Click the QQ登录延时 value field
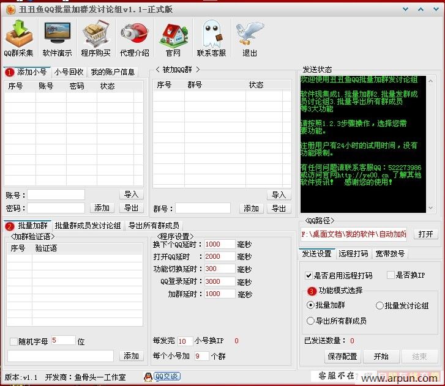The height and width of the screenshot is (386, 445). pyautogui.click(x=220, y=281)
